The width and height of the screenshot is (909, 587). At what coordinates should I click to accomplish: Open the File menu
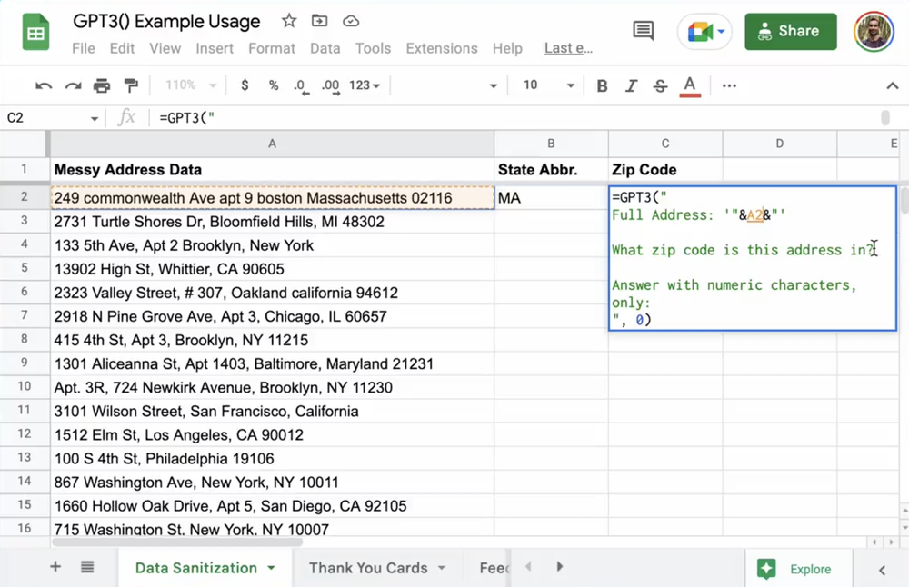pos(84,49)
